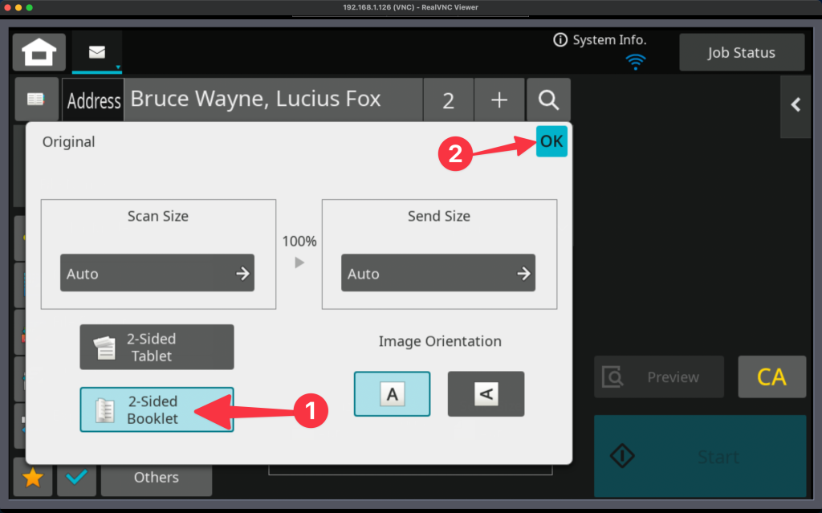Click the star favorites icon

(33, 478)
